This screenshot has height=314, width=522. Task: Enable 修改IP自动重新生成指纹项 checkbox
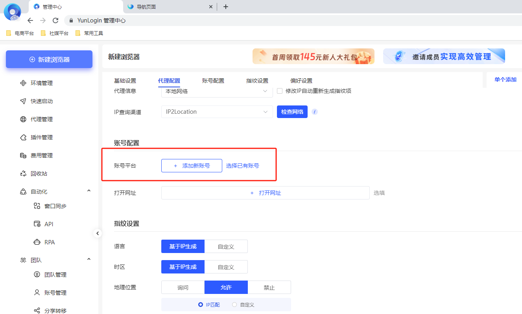tap(279, 91)
